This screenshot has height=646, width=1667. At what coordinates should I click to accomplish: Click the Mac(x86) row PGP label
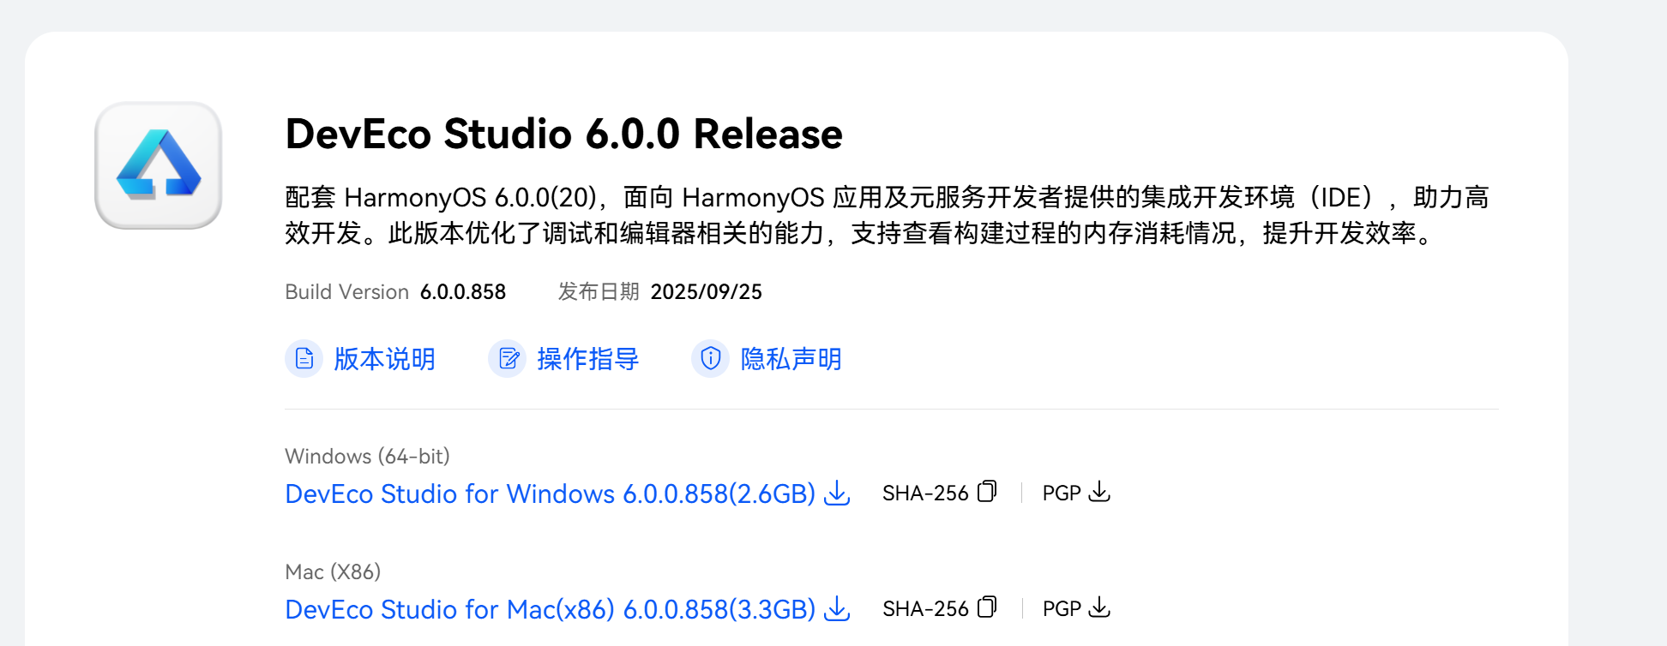(1061, 609)
